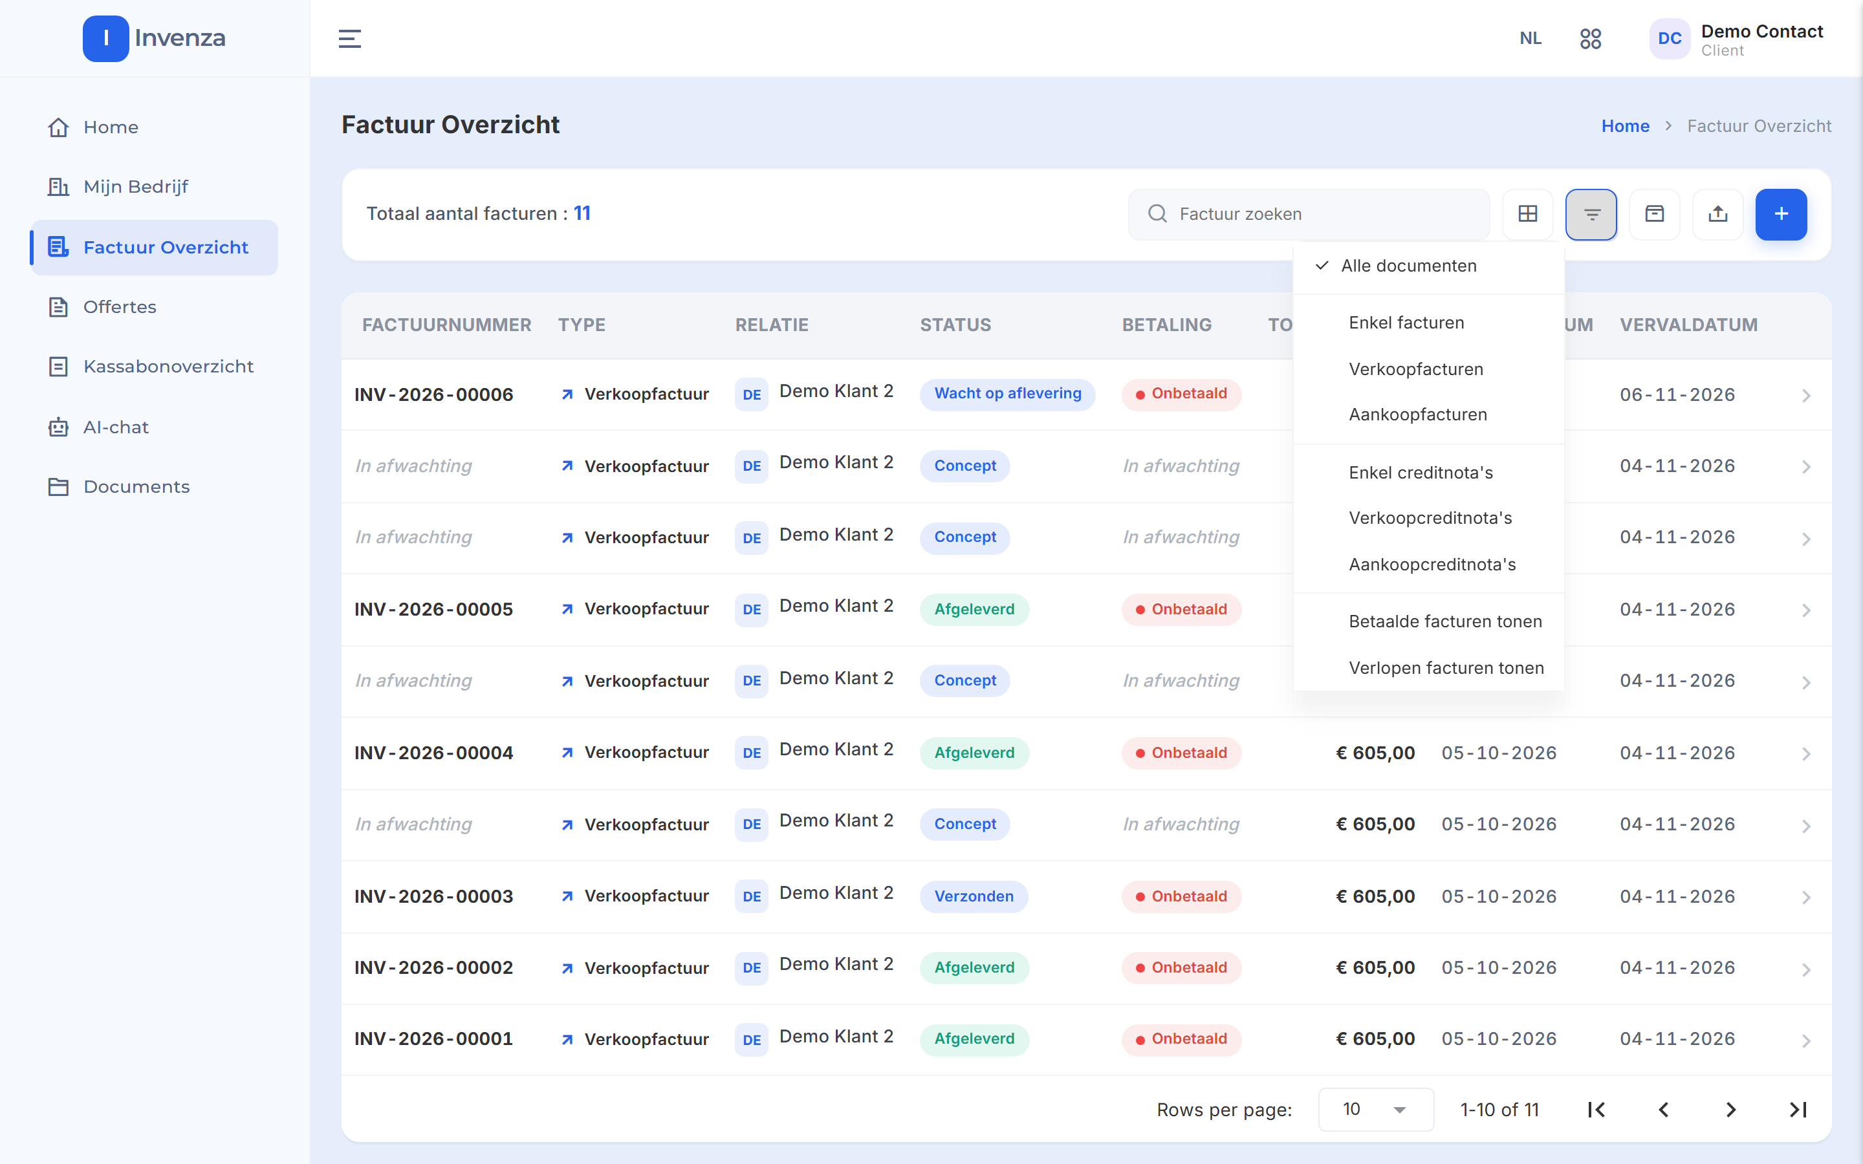The height and width of the screenshot is (1164, 1863).
Task: Toggle the sidebar hamburger menu
Action: coord(349,38)
